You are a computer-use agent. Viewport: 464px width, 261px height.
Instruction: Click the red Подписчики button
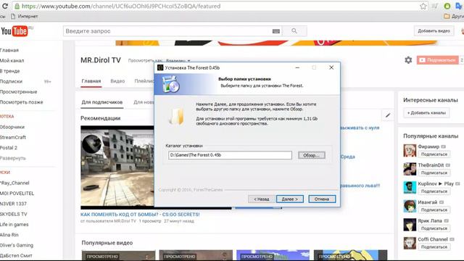[x=438, y=60]
